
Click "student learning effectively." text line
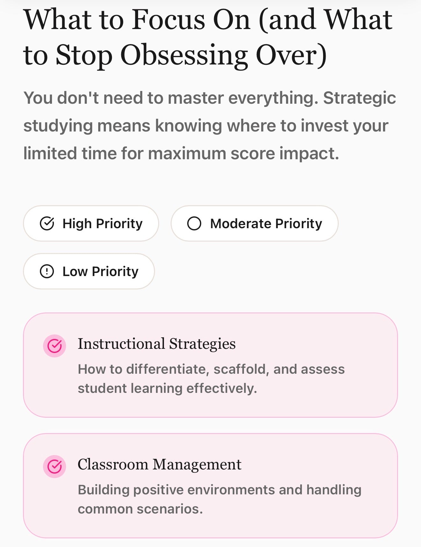(167, 388)
